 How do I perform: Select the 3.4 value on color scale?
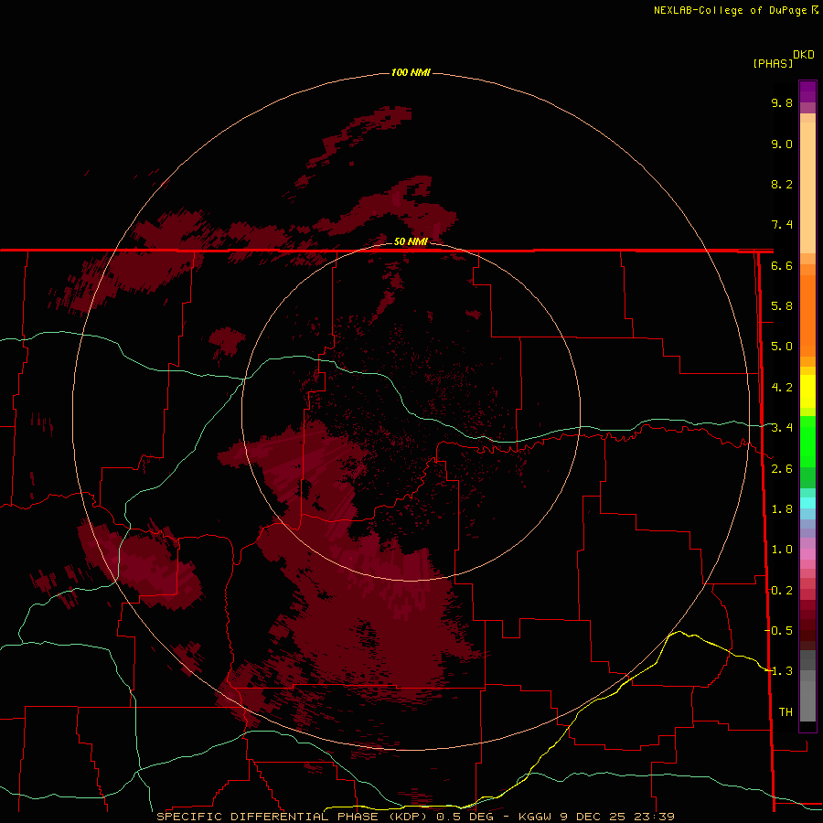tap(782, 428)
